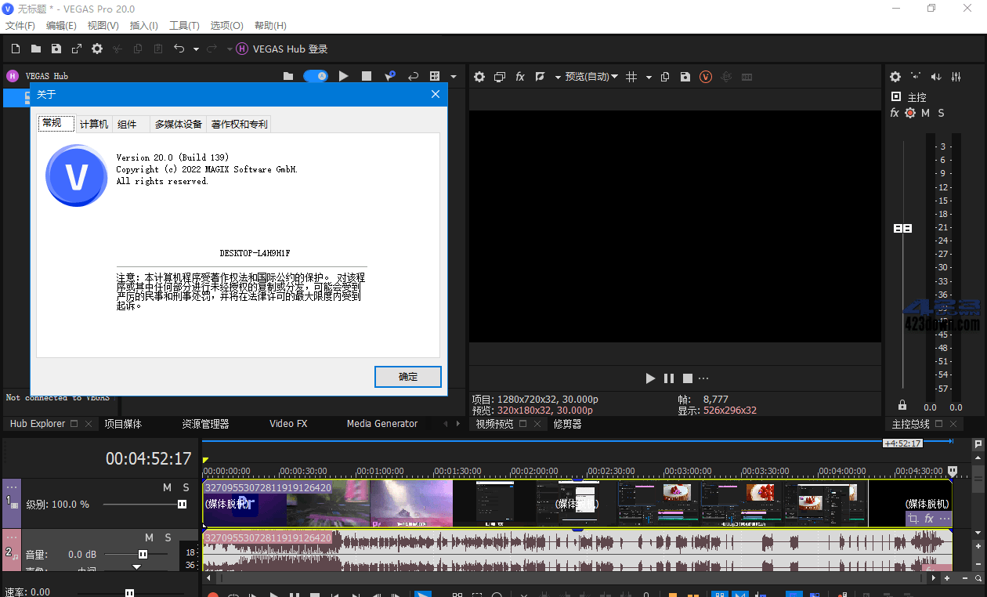Expand the Hub panel views dropdown arrow

pos(455,77)
